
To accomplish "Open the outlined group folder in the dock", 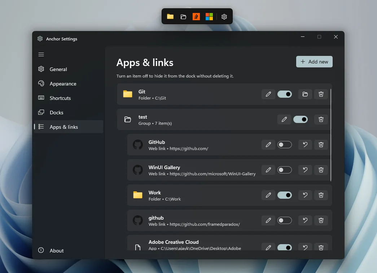I will pos(183,17).
